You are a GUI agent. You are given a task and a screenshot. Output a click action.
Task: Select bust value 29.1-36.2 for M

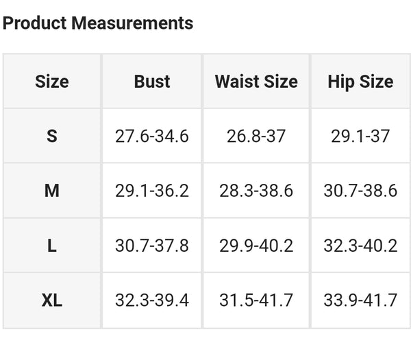(x=152, y=191)
